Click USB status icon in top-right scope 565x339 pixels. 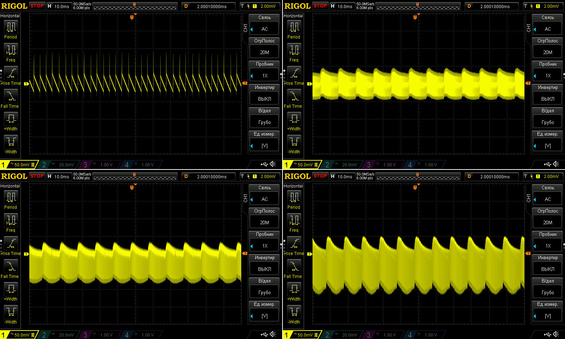(547, 164)
